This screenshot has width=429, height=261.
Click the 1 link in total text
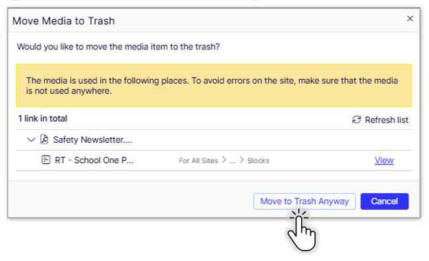43,118
